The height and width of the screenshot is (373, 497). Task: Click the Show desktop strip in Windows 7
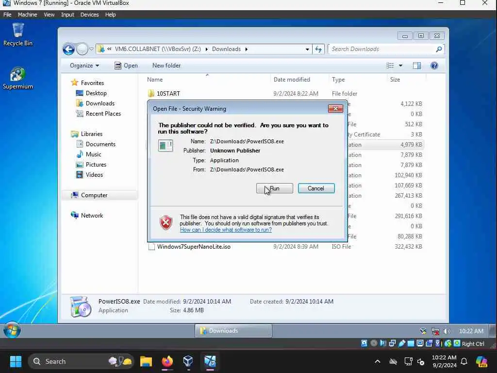pos(492,331)
